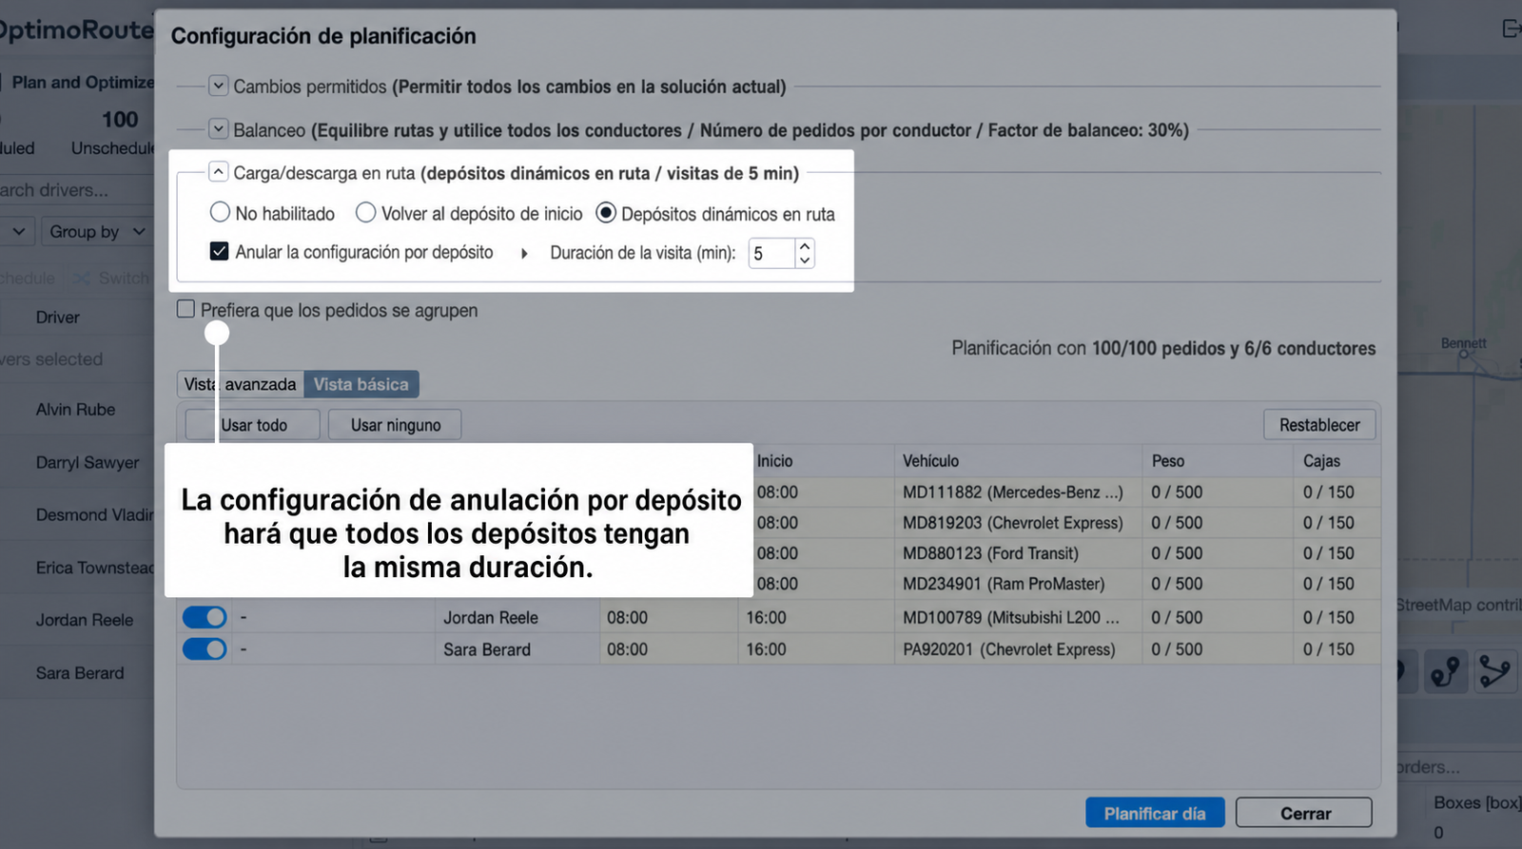Viewport: 1522px width, 849px height.
Task: Select Jordan Reele in background driver list
Action: [x=85, y=620]
